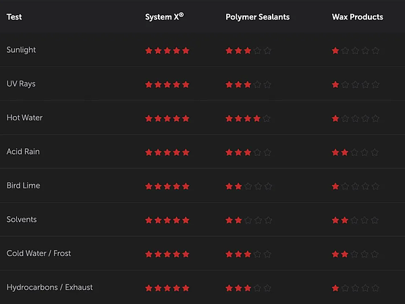The height and width of the screenshot is (304, 405).
Task: Select the Hot Water row label
Action: [24, 118]
